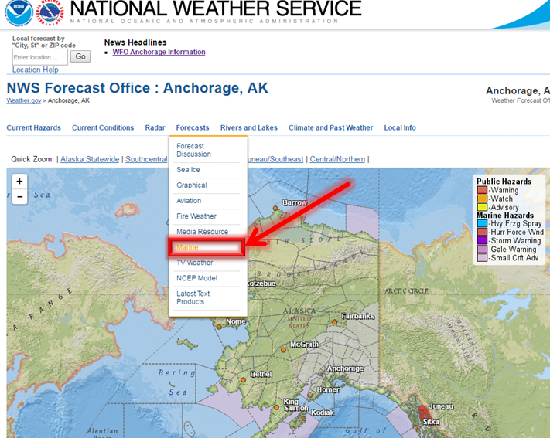Viewport: 550px width, 438px height.
Task: Click the Barrow city marker on map
Action: (275, 208)
